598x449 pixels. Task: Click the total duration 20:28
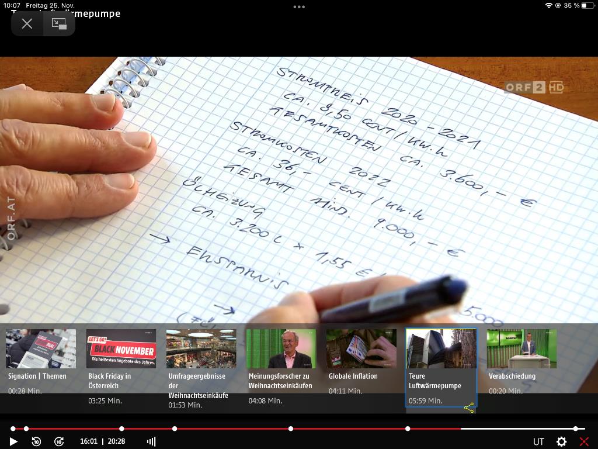[x=116, y=441]
